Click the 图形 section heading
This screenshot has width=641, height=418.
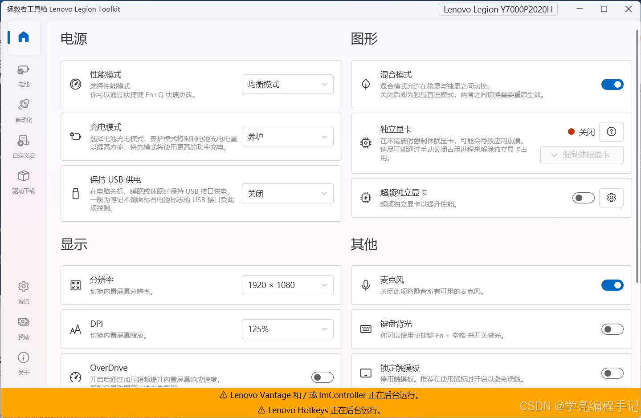(364, 39)
